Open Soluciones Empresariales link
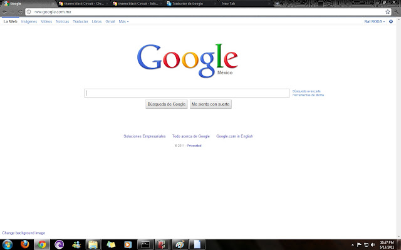 click(x=145, y=136)
